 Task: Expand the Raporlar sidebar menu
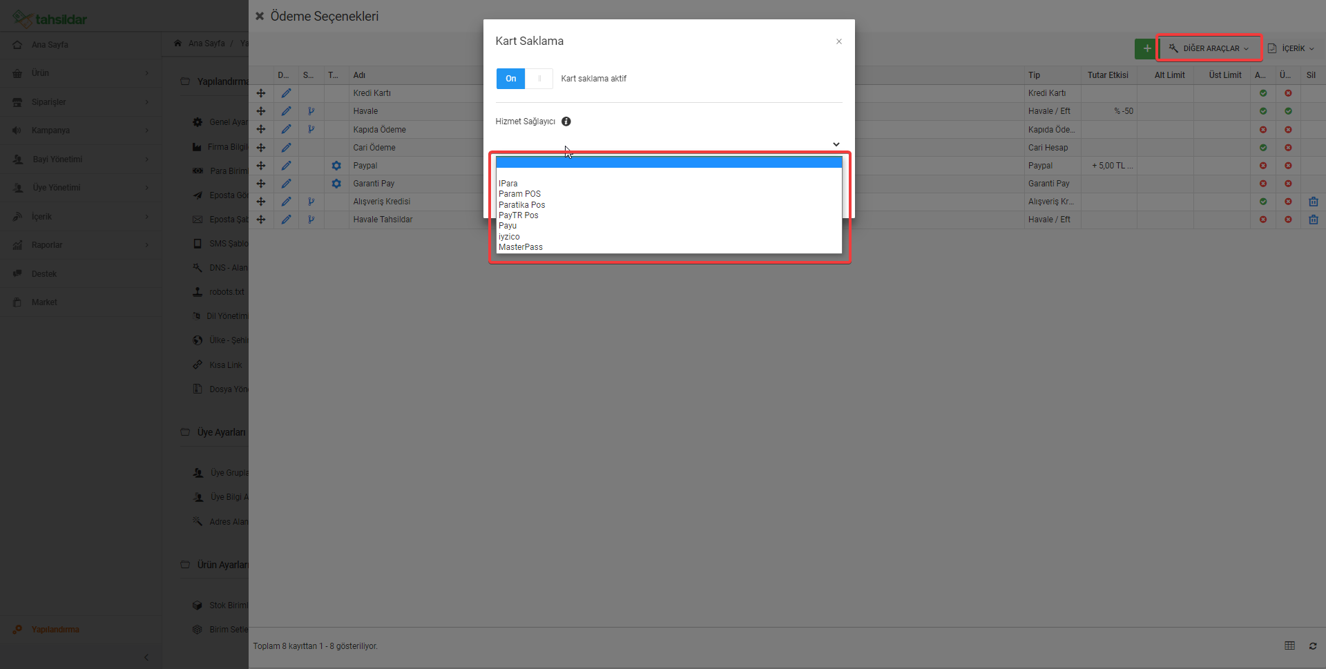pyautogui.click(x=81, y=245)
